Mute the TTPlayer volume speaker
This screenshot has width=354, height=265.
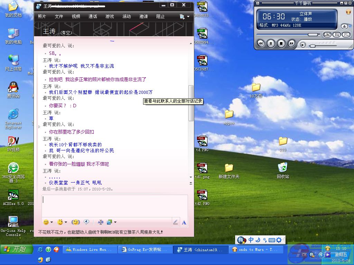tap(303, 45)
